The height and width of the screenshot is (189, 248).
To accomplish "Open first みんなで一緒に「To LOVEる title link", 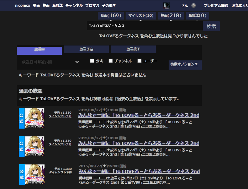I will tap(139, 115).
